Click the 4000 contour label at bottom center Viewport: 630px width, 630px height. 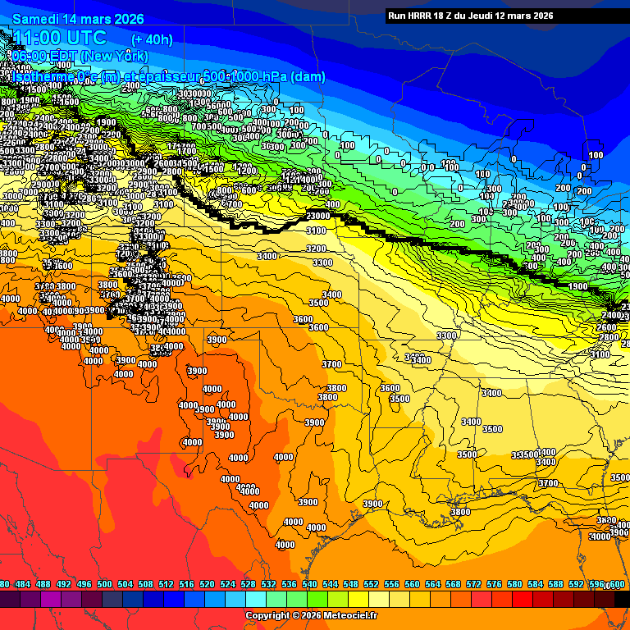285,545
